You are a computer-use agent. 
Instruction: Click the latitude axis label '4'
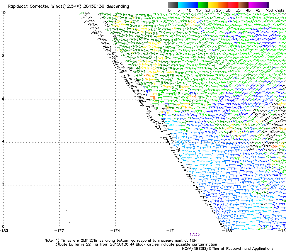(x=3, y=141)
